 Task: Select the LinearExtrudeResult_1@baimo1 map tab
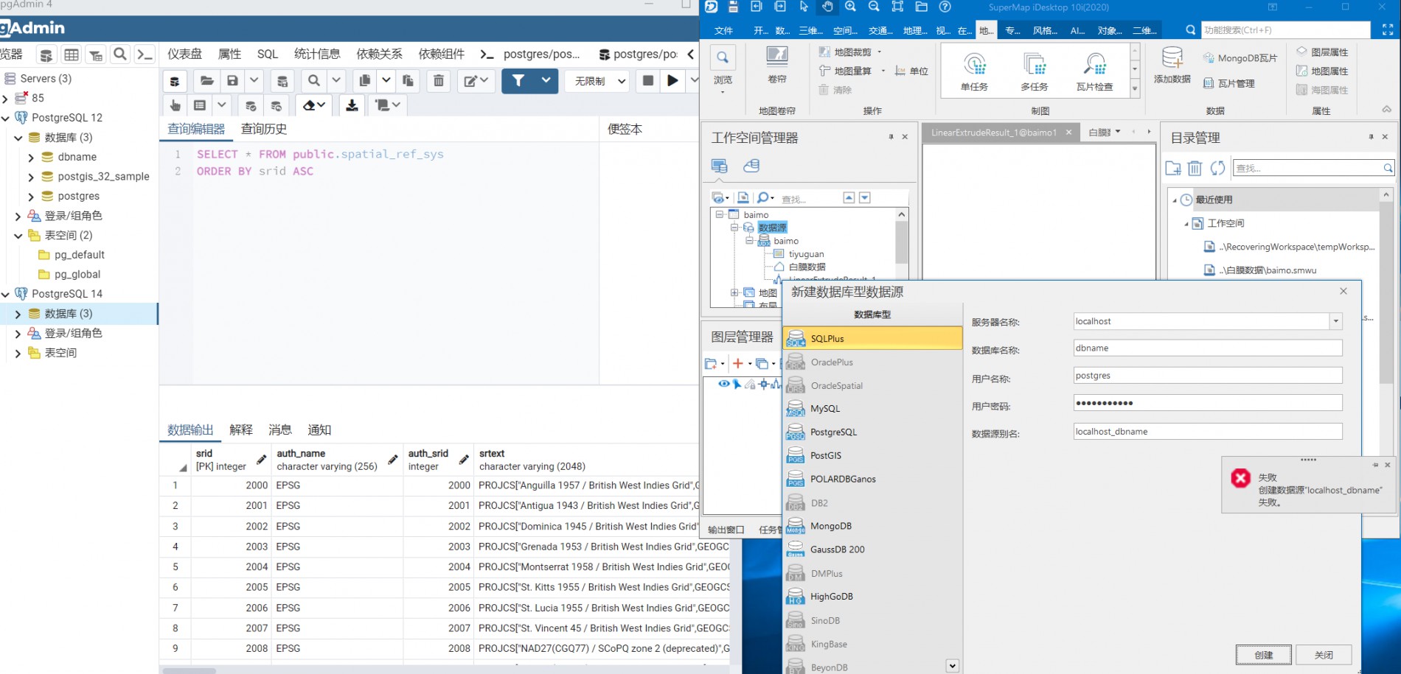click(x=993, y=133)
